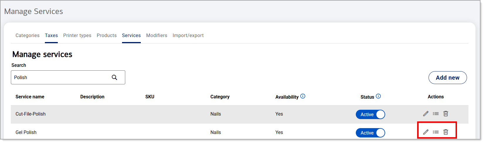Click the Status info icon

tap(378, 96)
